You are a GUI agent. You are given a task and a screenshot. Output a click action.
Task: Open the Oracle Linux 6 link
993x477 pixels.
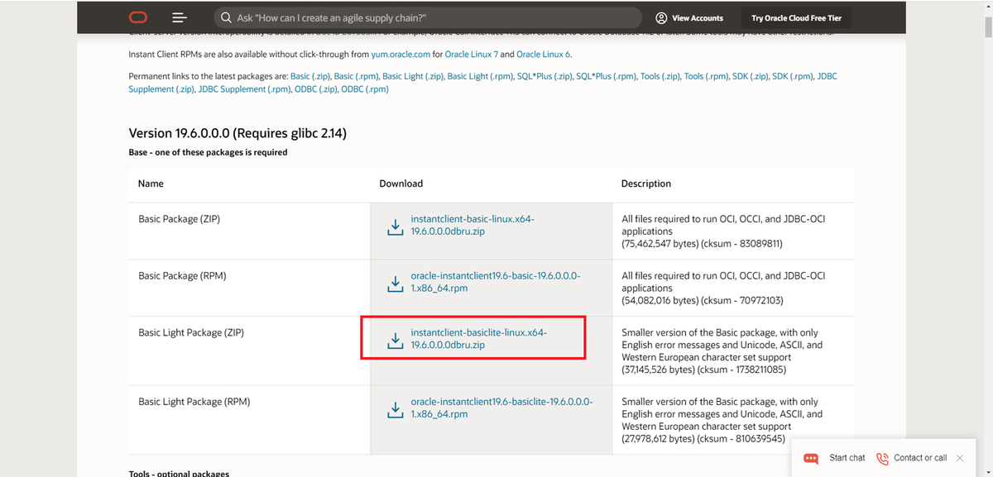point(544,55)
